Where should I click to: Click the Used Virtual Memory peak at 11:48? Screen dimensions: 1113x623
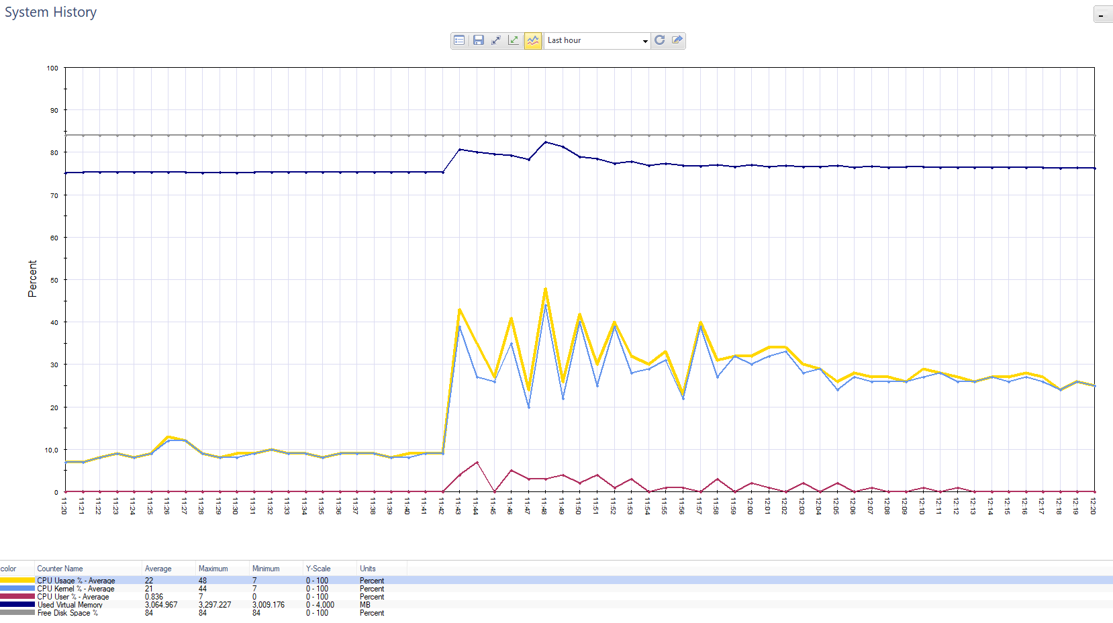point(545,142)
